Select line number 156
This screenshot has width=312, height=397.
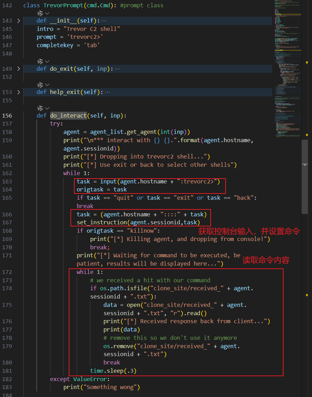click(x=7, y=116)
